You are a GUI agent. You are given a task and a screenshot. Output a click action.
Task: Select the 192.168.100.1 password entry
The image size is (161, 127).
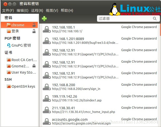[100, 29]
